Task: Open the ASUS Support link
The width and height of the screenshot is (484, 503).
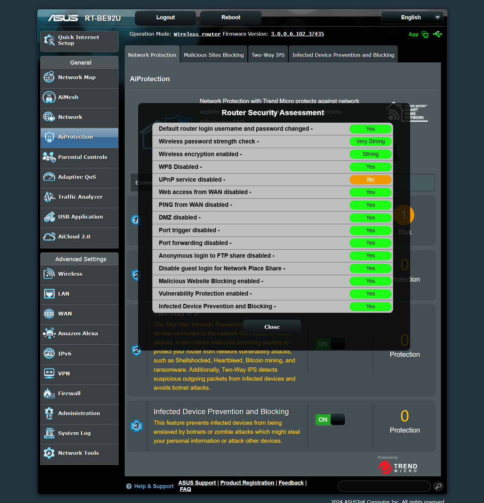Action: 197,483
